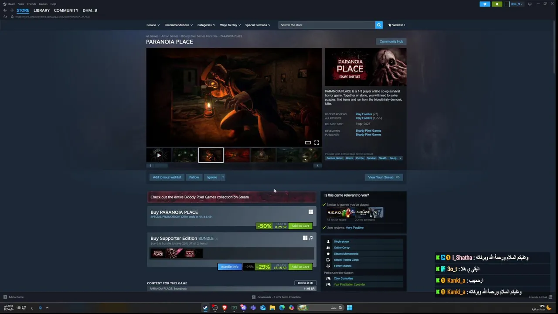Add to your wishlist button

pyautogui.click(x=167, y=177)
